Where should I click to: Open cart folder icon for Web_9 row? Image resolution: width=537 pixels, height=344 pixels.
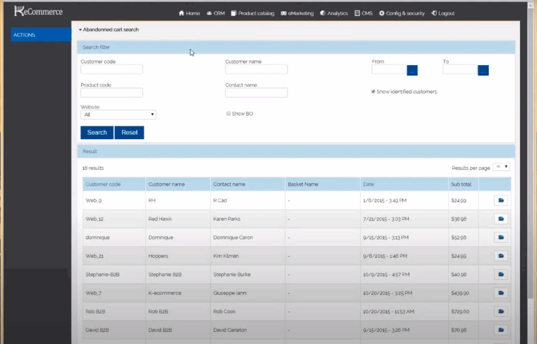(501, 201)
